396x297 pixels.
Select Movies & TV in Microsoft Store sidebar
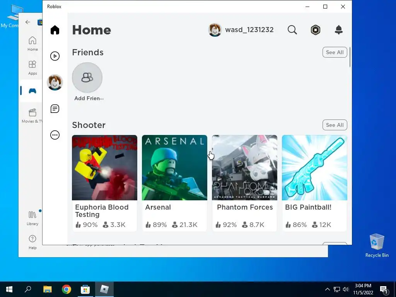click(32, 116)
